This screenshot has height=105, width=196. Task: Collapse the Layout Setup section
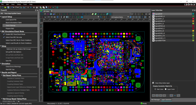(1, 17)
